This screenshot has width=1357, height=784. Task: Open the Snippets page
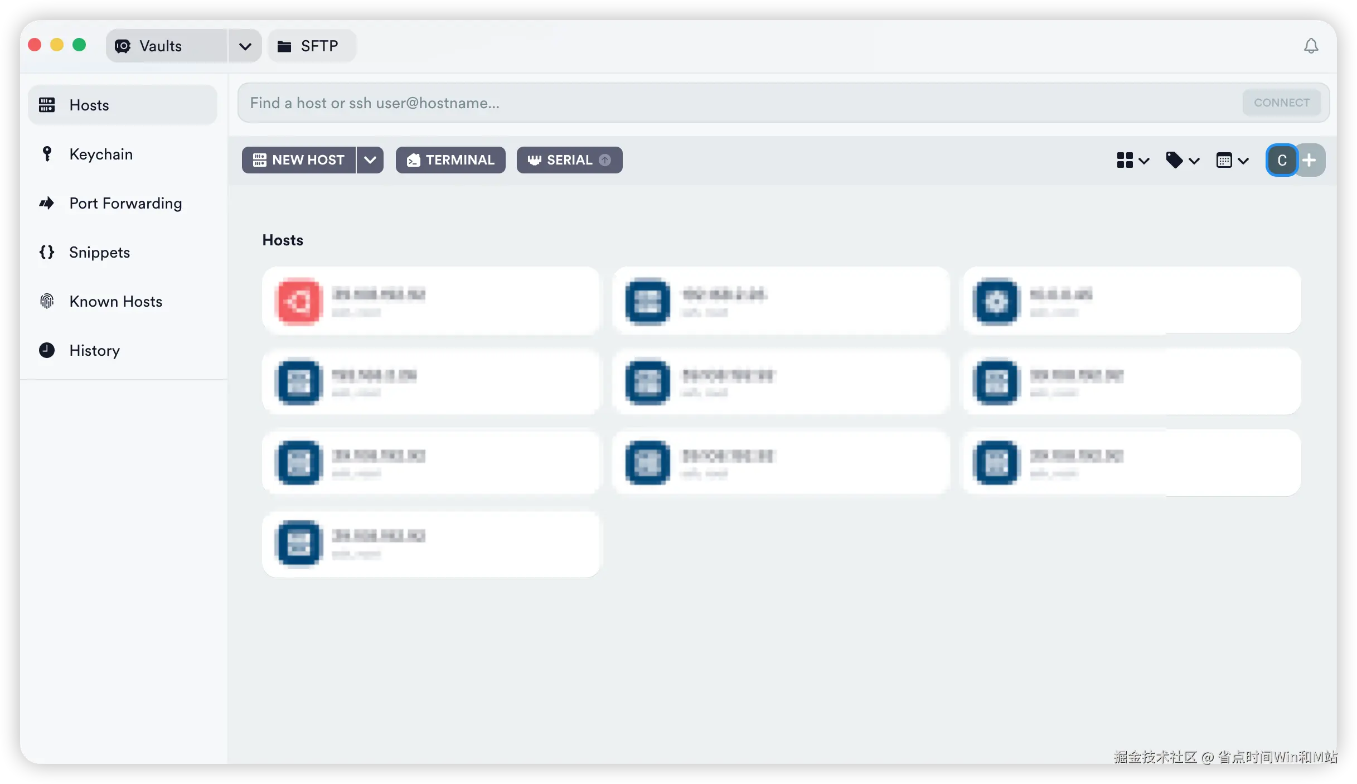(x=99, y=253)
